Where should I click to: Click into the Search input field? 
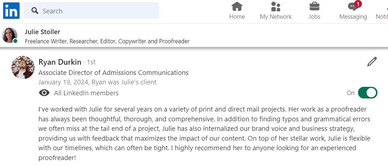click(x=91, y=11)
